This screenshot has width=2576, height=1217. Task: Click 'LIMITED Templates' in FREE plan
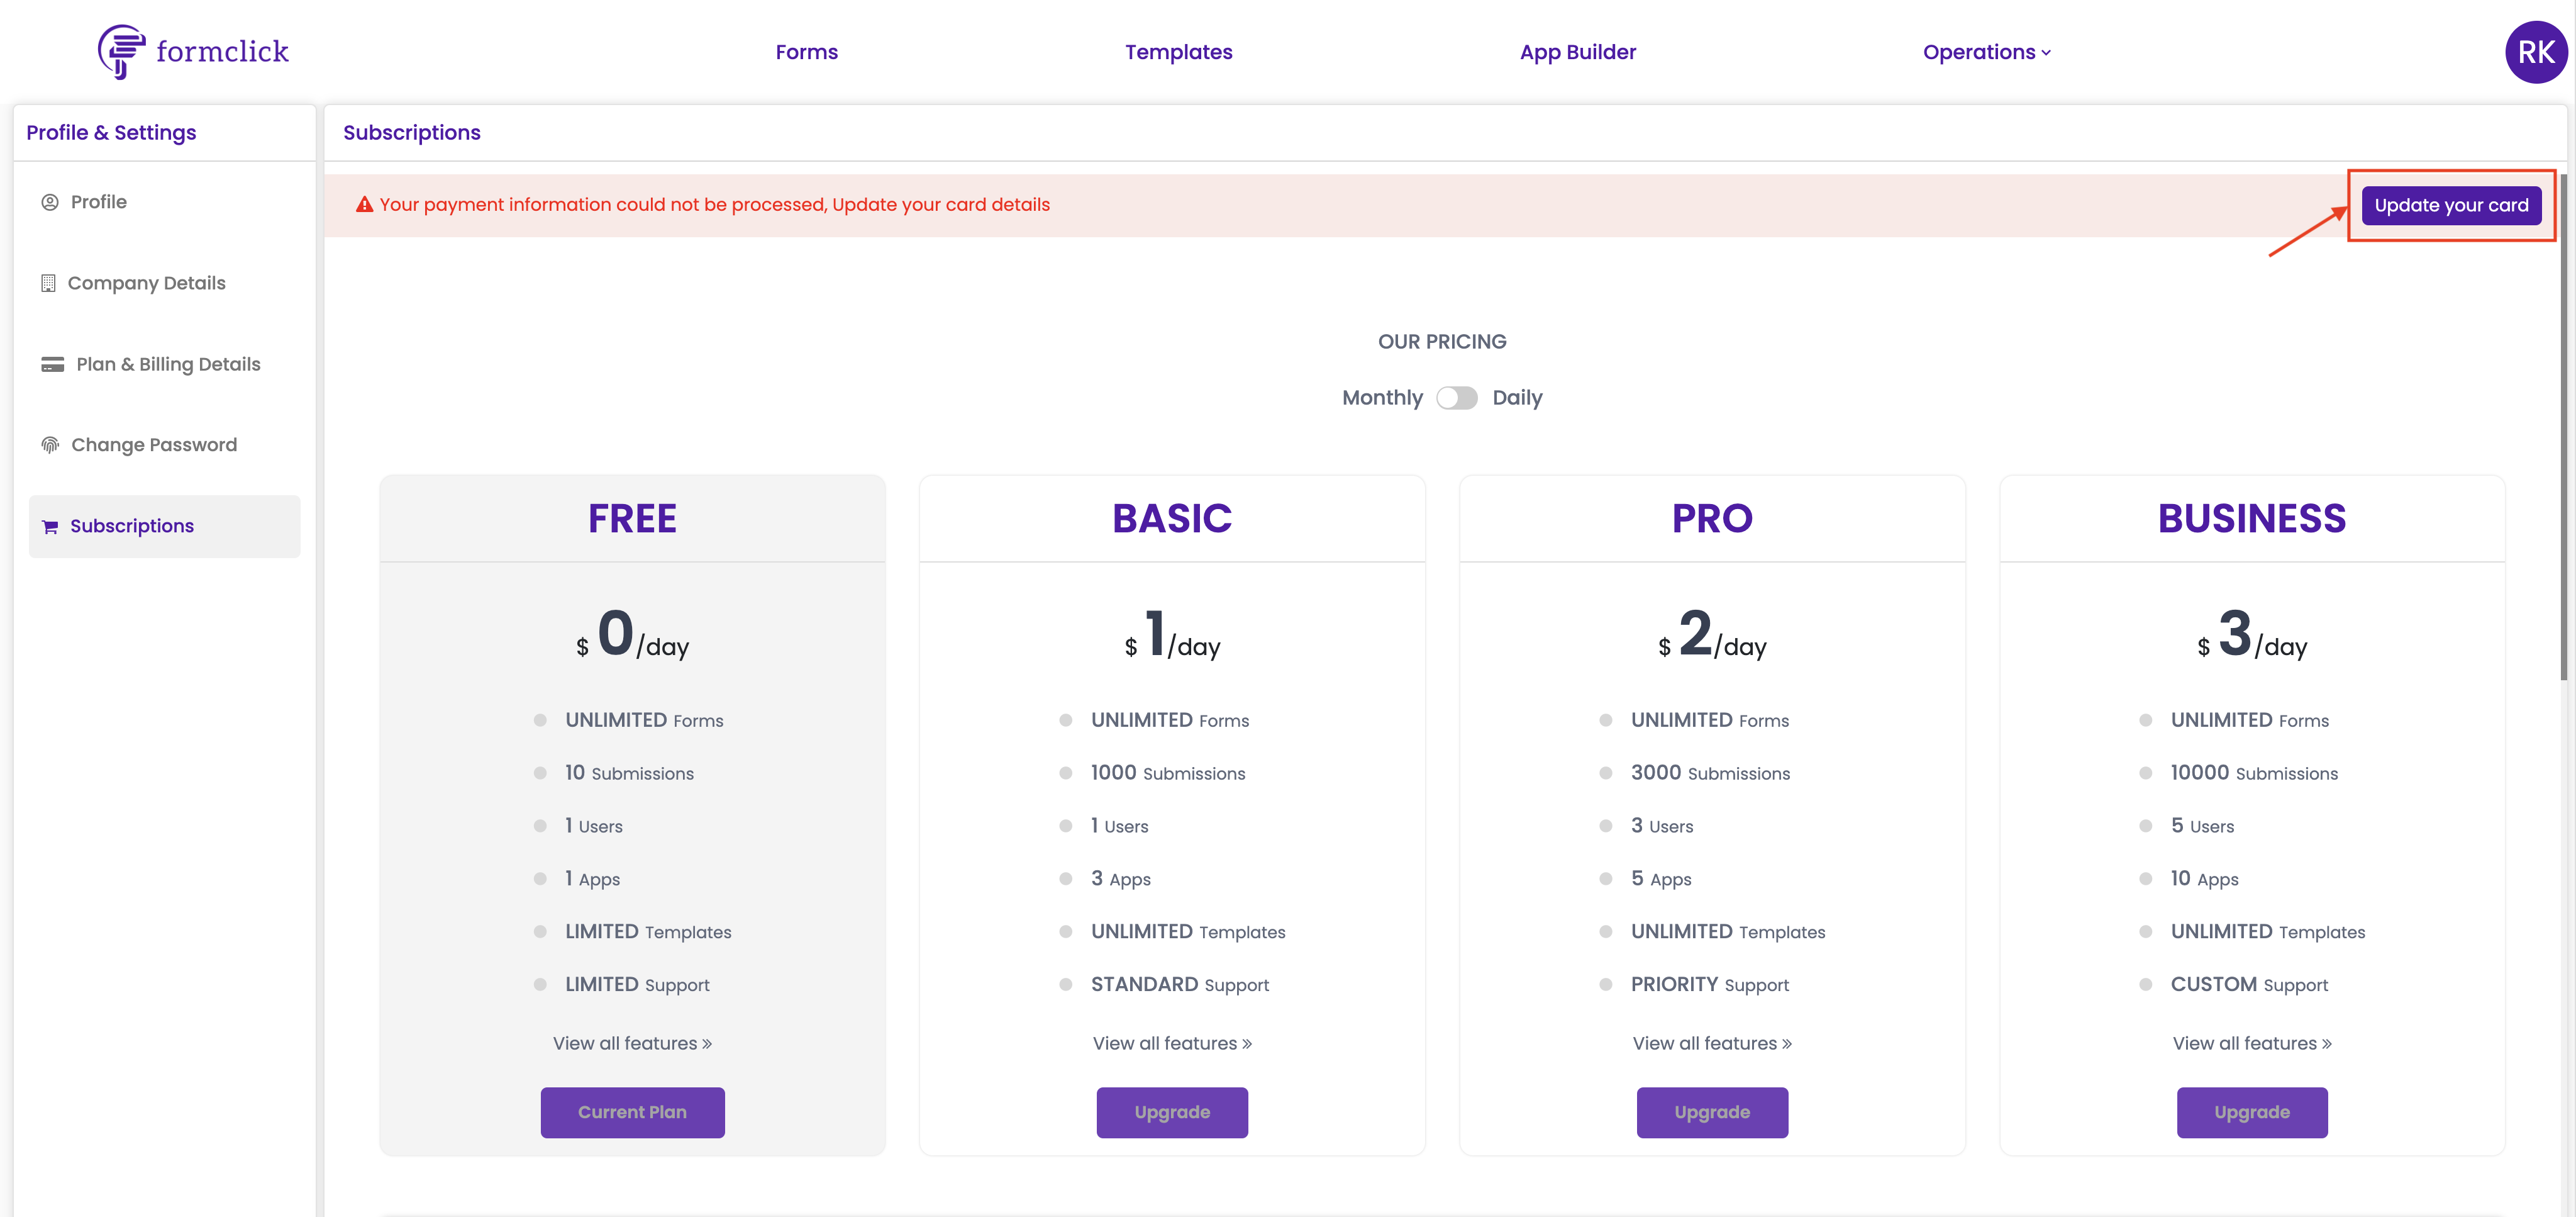tap(648, 932)
